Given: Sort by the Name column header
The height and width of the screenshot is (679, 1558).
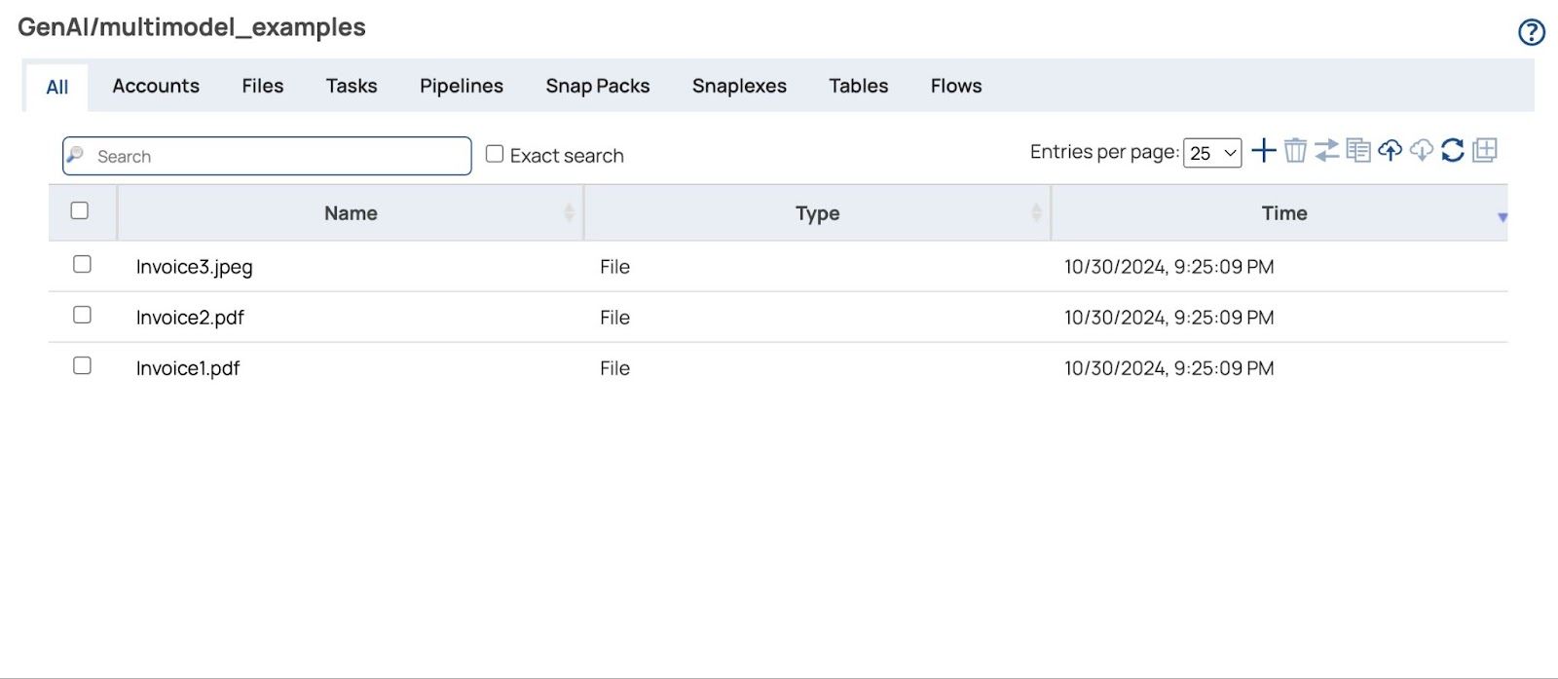Looking at the screenshot, I should click(x=351, y=213).
